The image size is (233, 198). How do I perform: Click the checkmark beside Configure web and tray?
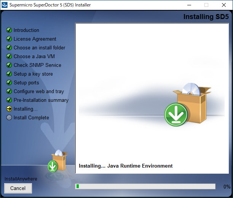pos(9,91)
